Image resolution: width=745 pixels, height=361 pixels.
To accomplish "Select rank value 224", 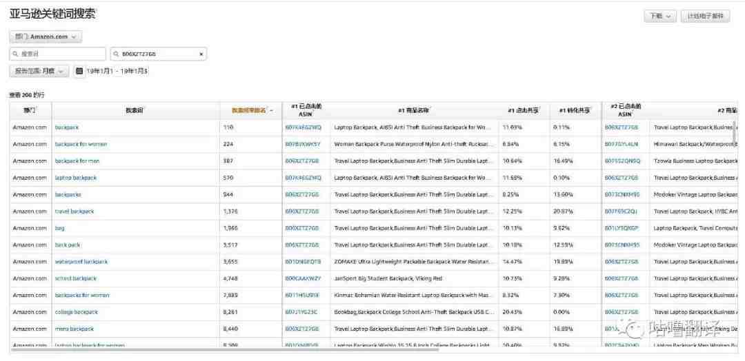I will click(x=228, y=144).
